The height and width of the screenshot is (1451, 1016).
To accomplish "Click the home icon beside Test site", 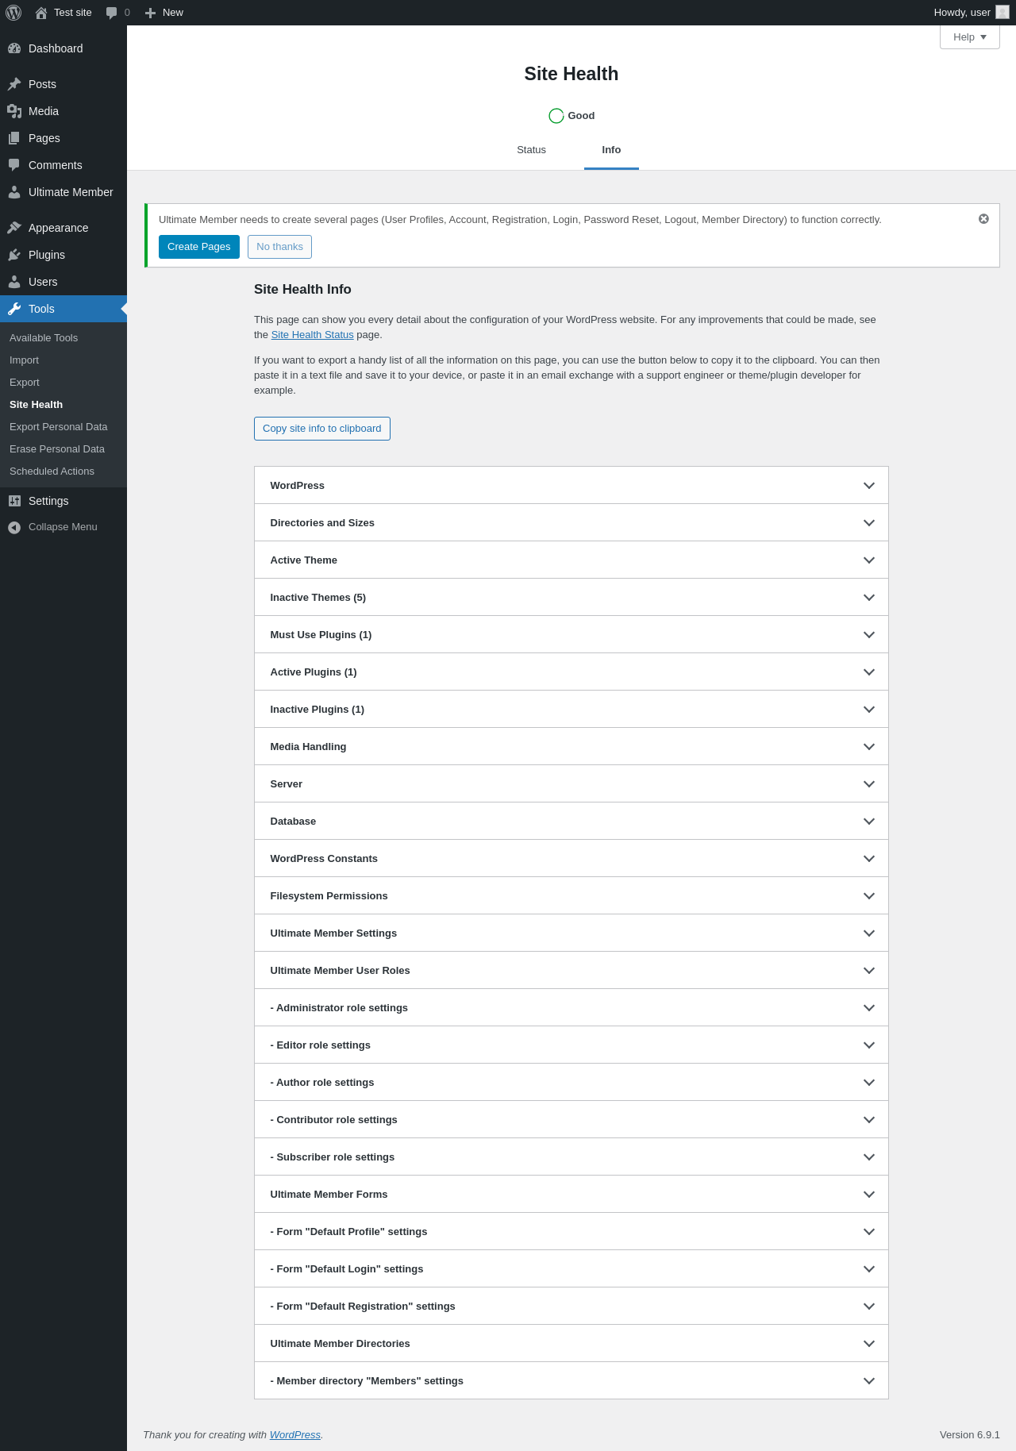I will click(41, 13).
